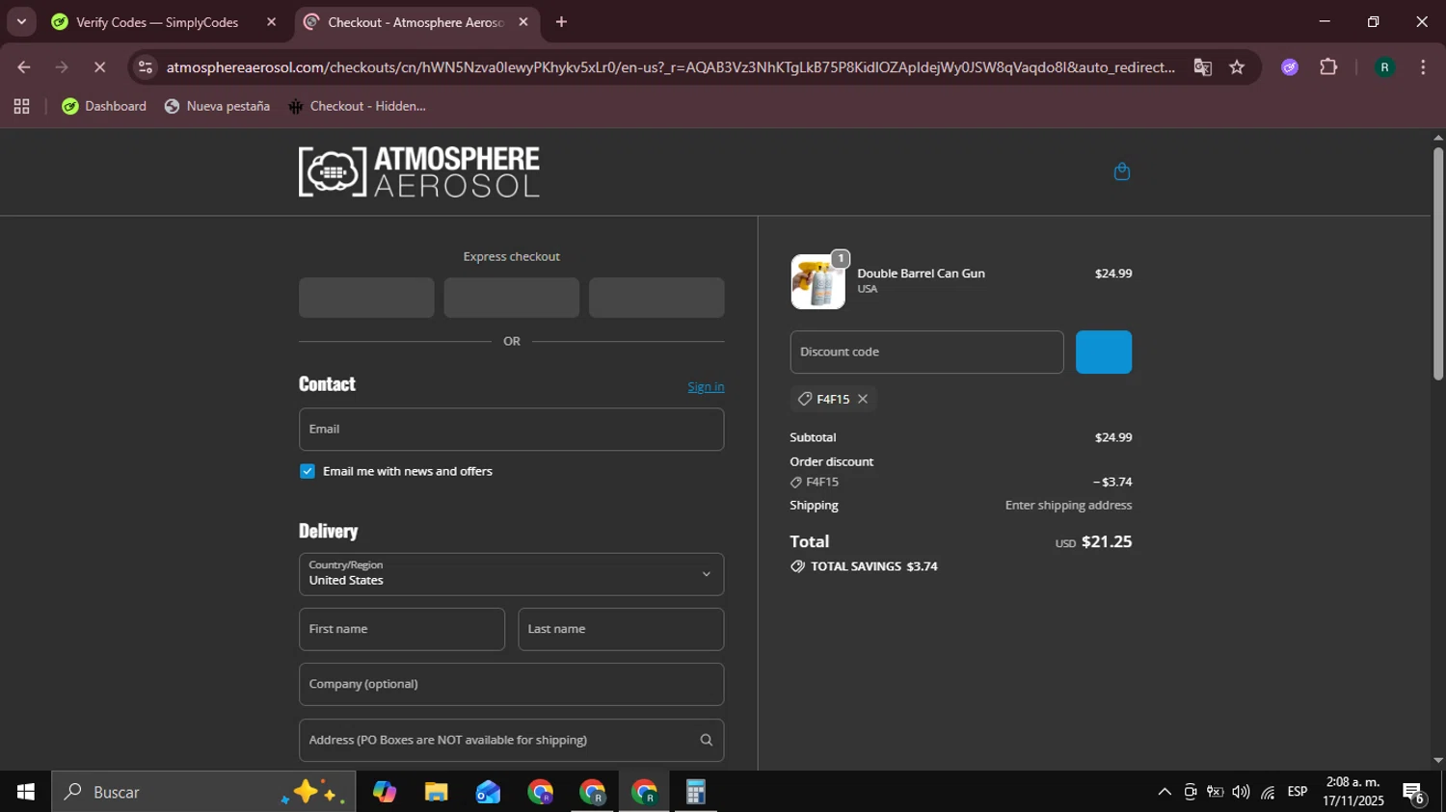The height and width of the screenshot is (812, 1446).
Task: Click the blue Apply discount button
Action: click(x=1104, y=353)
